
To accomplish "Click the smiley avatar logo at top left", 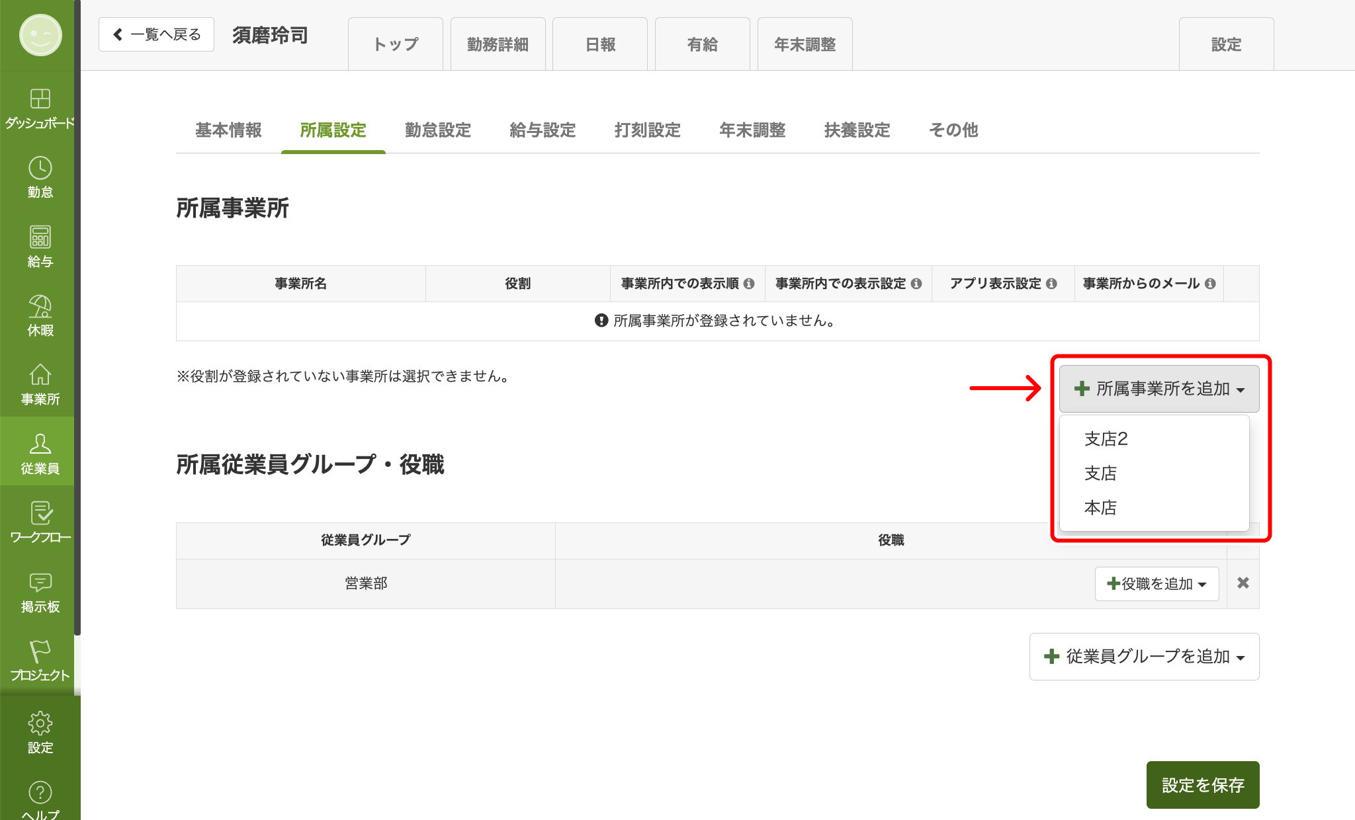I will coord(40,35).
